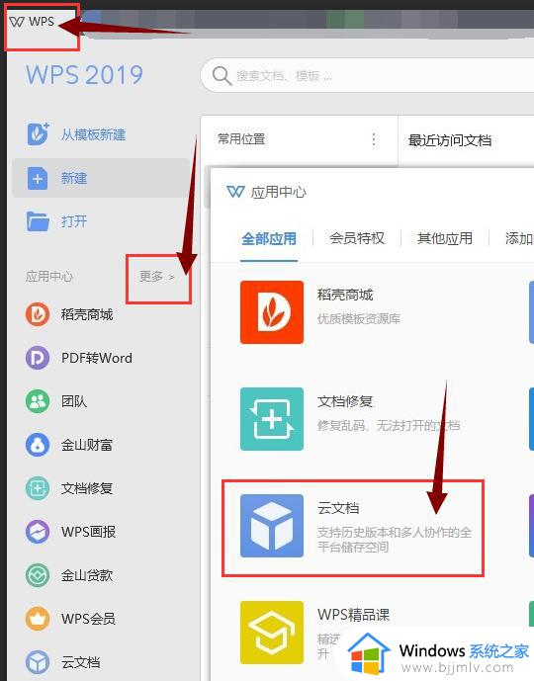This screenshot has width=534, height=681.
Task: Open 文档修复 large tile icon
Action: click(272, 419)
